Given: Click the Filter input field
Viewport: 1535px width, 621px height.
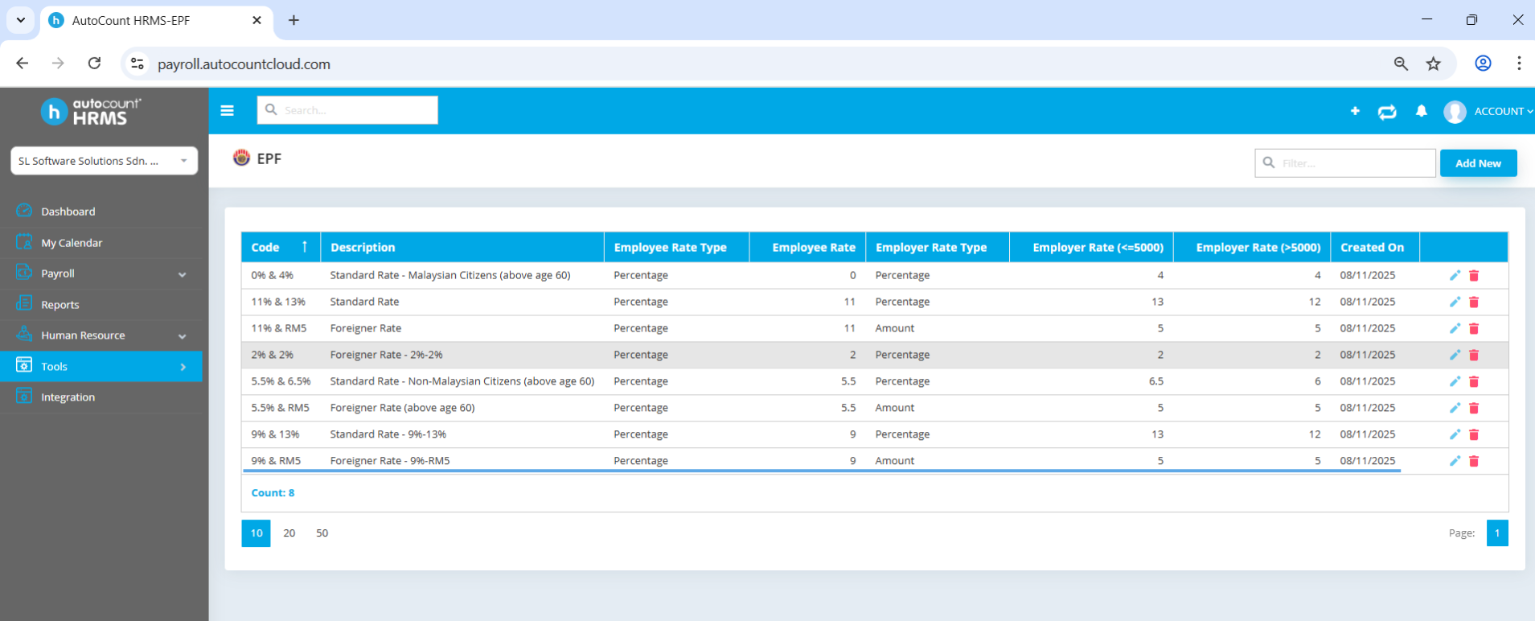Looking at the screenshot, I should point(1345,163).
